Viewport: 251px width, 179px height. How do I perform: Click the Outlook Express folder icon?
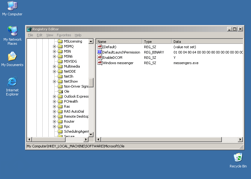click(60, 96)
